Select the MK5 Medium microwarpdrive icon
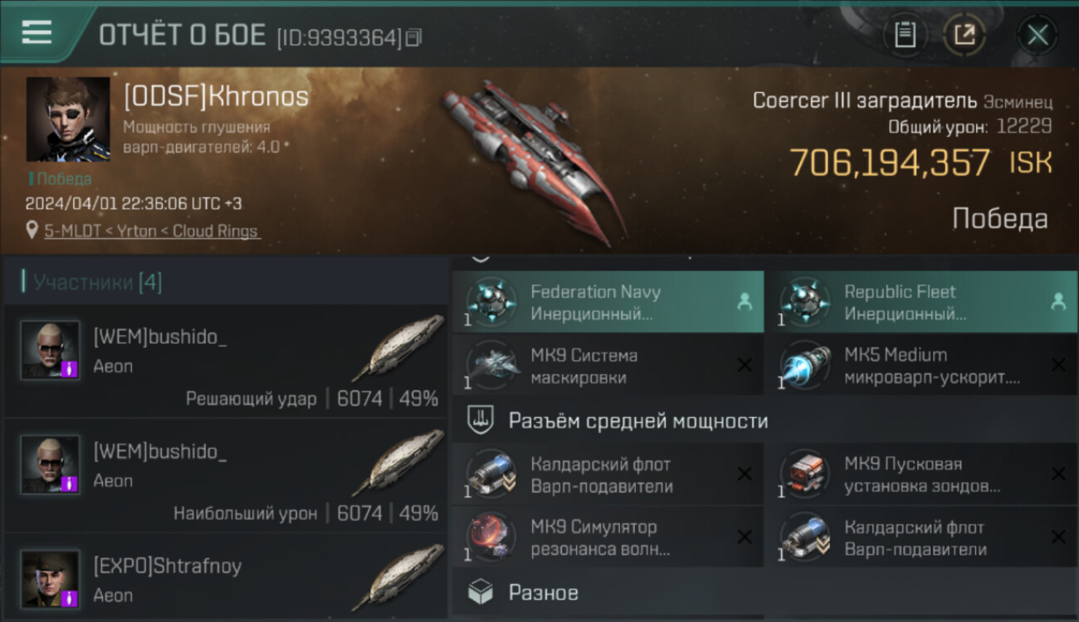This screenshot has height=622, width=1079. [x=804, y=366]
